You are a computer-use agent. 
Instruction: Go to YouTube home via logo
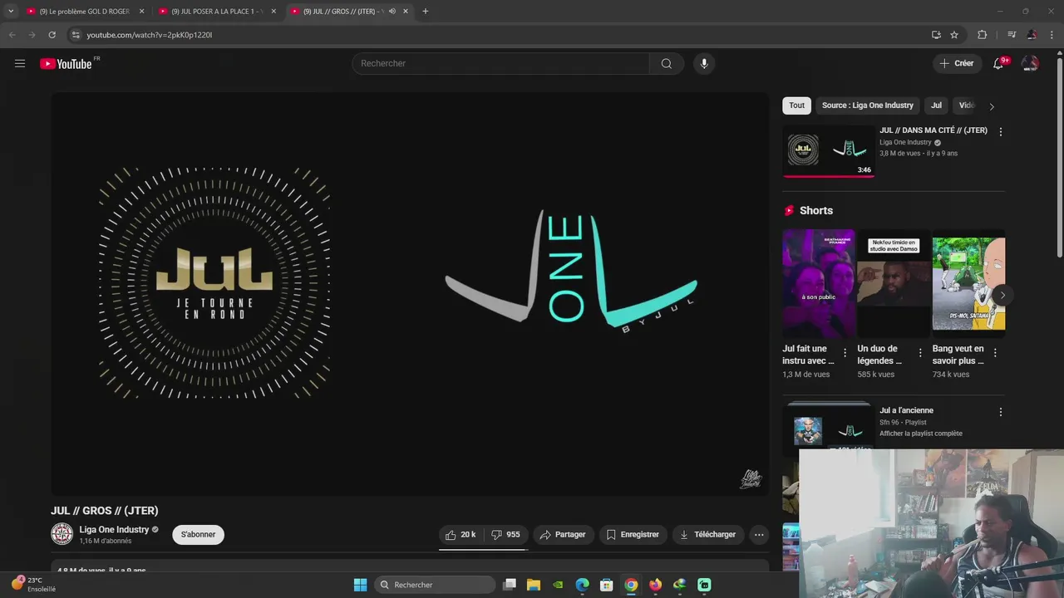(x=66, y=64)
